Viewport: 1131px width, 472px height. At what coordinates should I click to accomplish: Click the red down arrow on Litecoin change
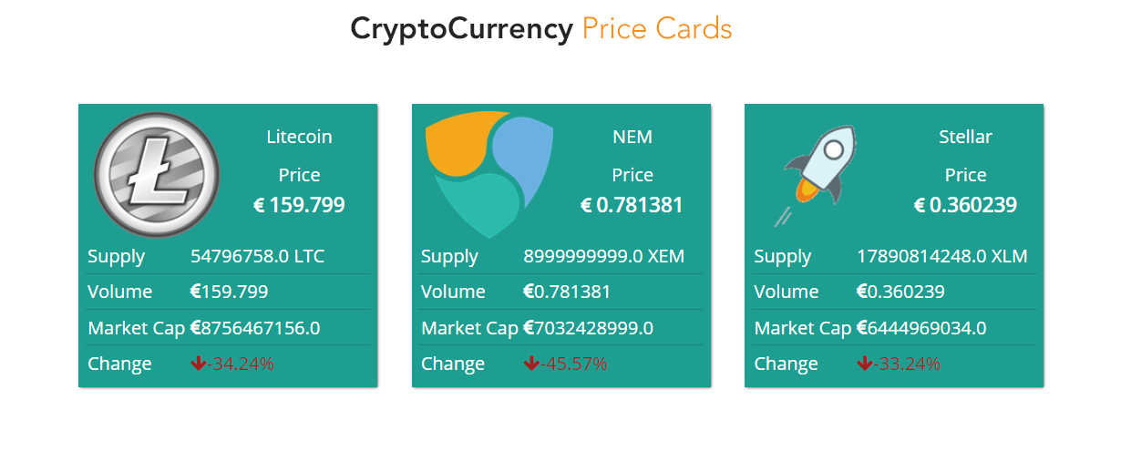pos(198,364)
